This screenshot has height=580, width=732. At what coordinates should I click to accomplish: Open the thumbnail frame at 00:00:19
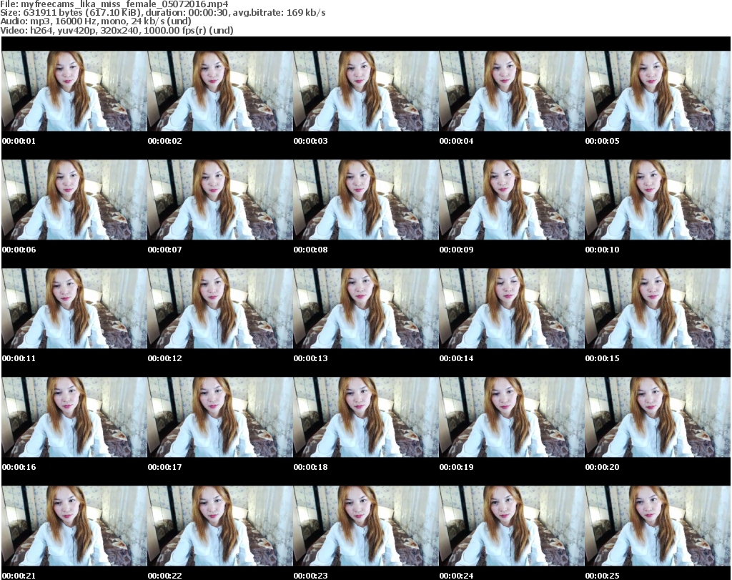pos(512,417)
